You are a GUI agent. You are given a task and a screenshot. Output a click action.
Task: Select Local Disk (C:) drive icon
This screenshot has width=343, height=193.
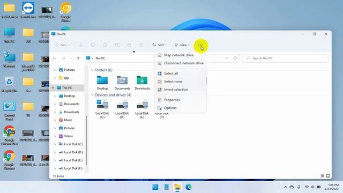(102, 105)
